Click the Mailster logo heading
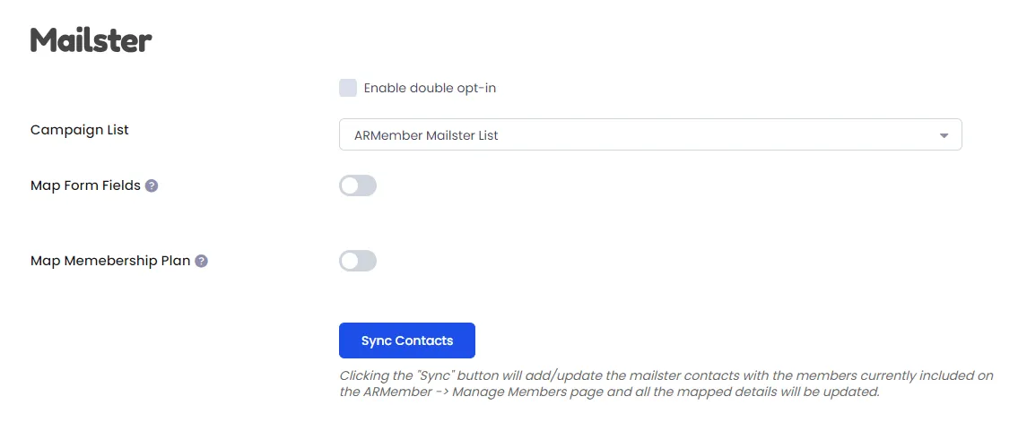This screenshot has width=1018, height=431. pyautogui.click(x=91, y=40)
